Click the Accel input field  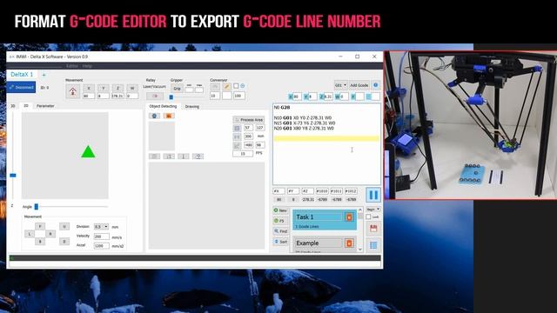[101, 245]
